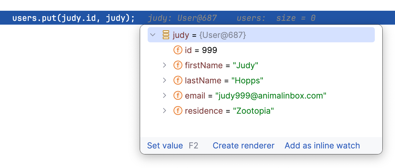
Task: Click the inline hint judy: User@687
Action: coord(182,18)
